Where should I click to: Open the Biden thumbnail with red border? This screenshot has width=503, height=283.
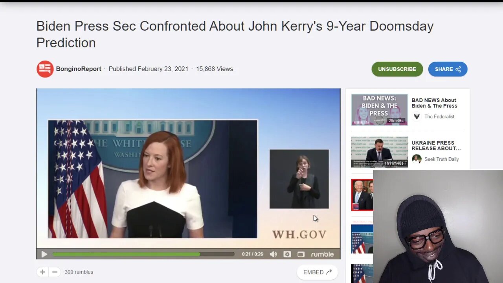pyautogui.click(x=362, y=195)
